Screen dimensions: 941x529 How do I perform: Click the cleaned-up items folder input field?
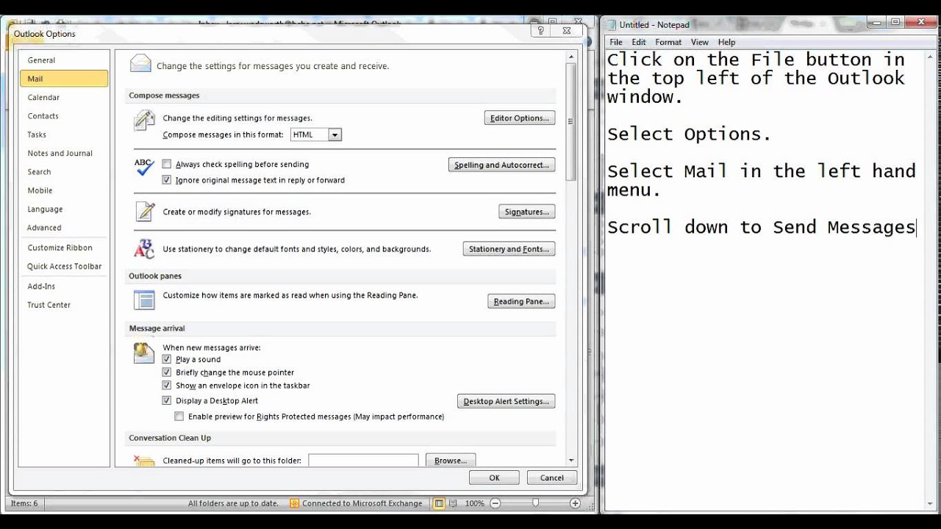tap(363, 461)
